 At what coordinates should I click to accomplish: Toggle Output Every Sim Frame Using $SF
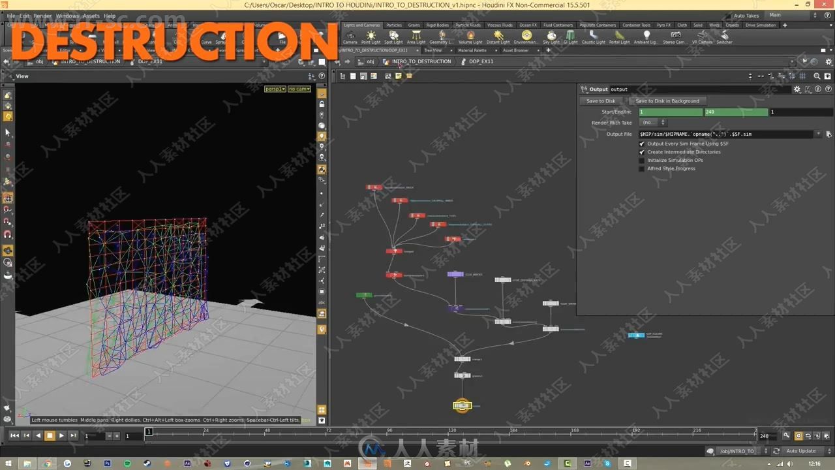pos(642,144)
